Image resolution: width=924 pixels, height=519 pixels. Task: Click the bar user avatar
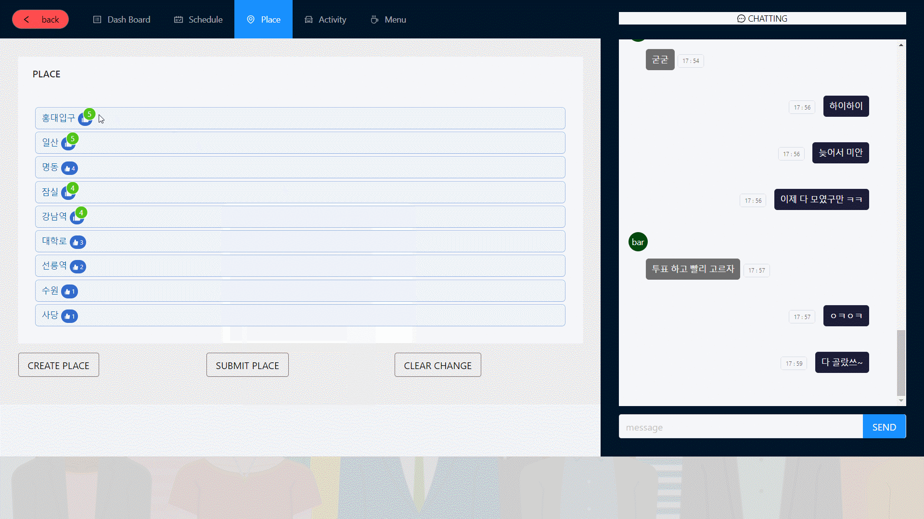[x=638, y=242]
